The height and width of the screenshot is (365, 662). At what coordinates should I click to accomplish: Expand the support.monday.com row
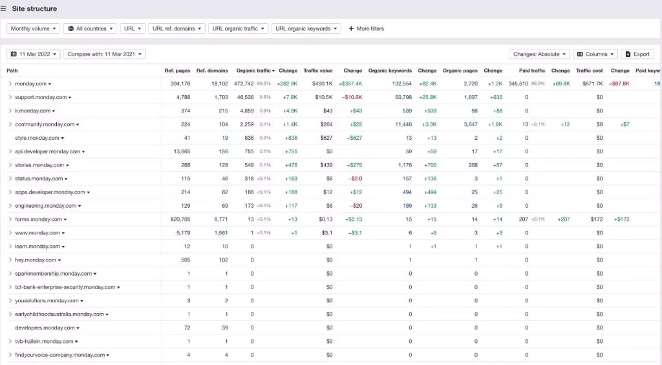coord(10,97)
